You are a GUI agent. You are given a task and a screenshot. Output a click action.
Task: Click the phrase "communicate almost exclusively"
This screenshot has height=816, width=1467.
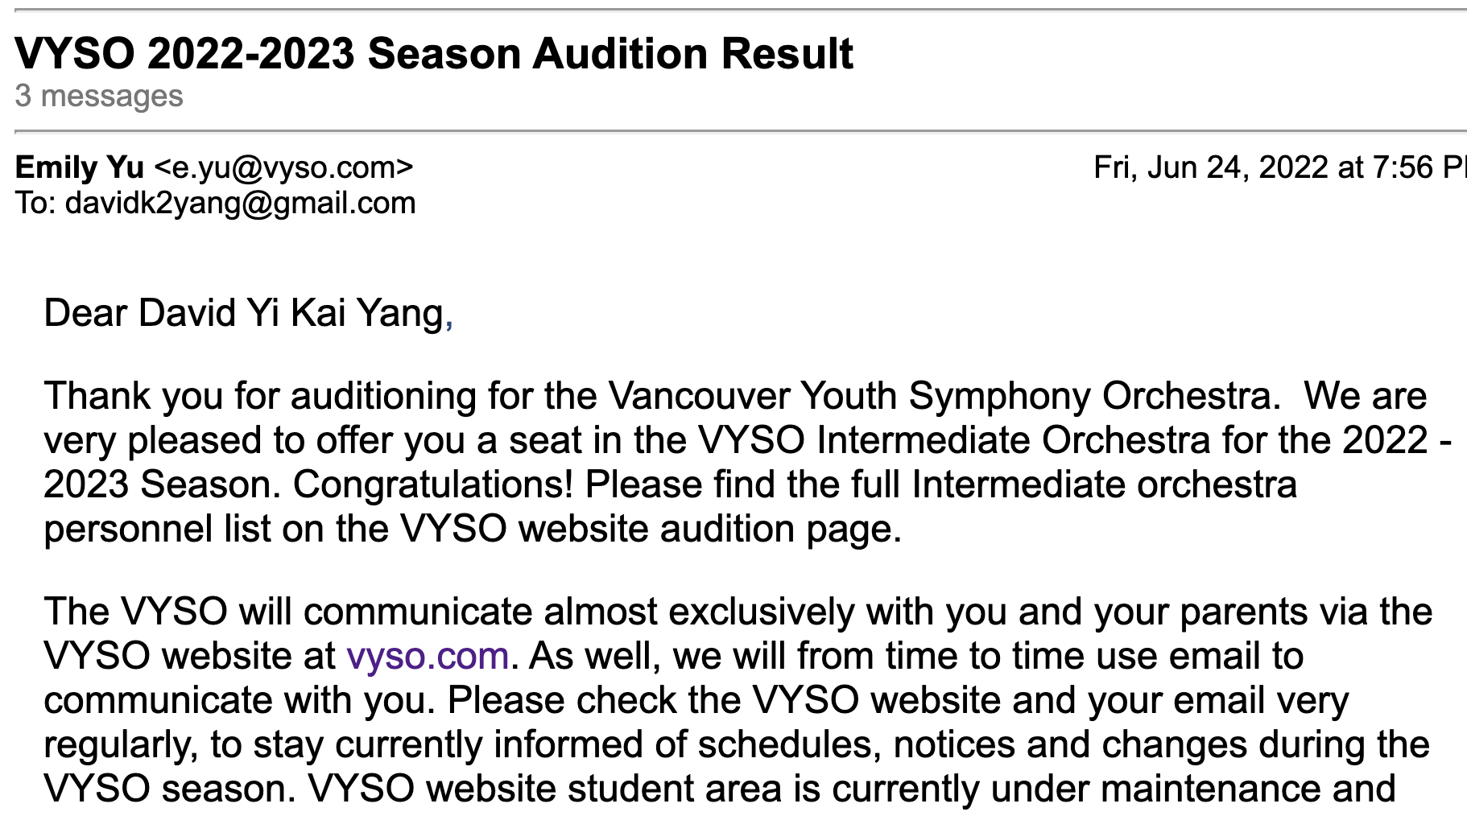[x=578, y=612]
